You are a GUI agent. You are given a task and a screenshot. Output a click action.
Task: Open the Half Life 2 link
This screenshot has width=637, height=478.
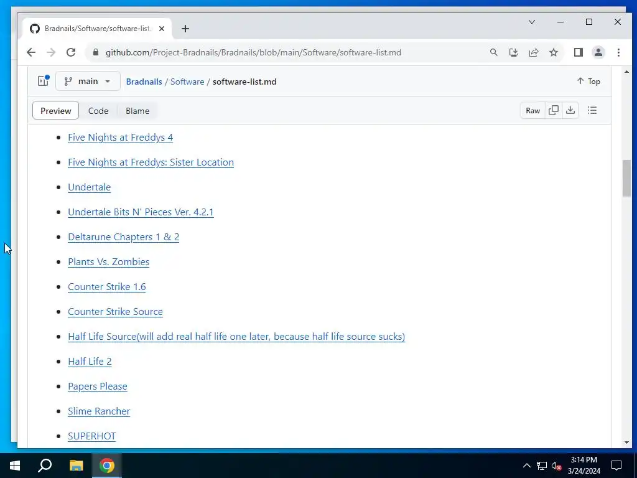(90, 362)
